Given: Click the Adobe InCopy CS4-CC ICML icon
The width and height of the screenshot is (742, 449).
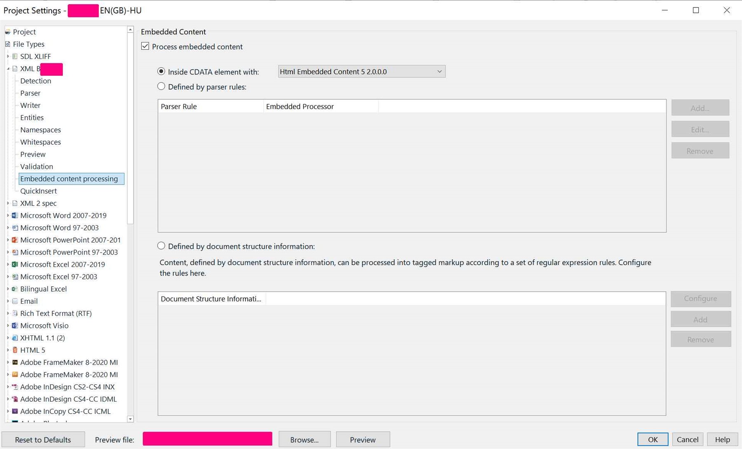Looking at the screenshot, I should tap(15, 411).
